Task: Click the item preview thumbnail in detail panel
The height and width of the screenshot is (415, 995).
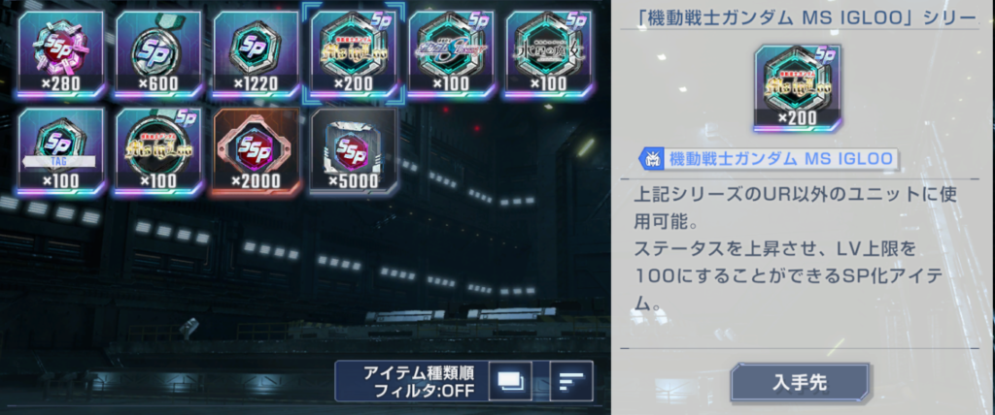Action: [798, 88]
